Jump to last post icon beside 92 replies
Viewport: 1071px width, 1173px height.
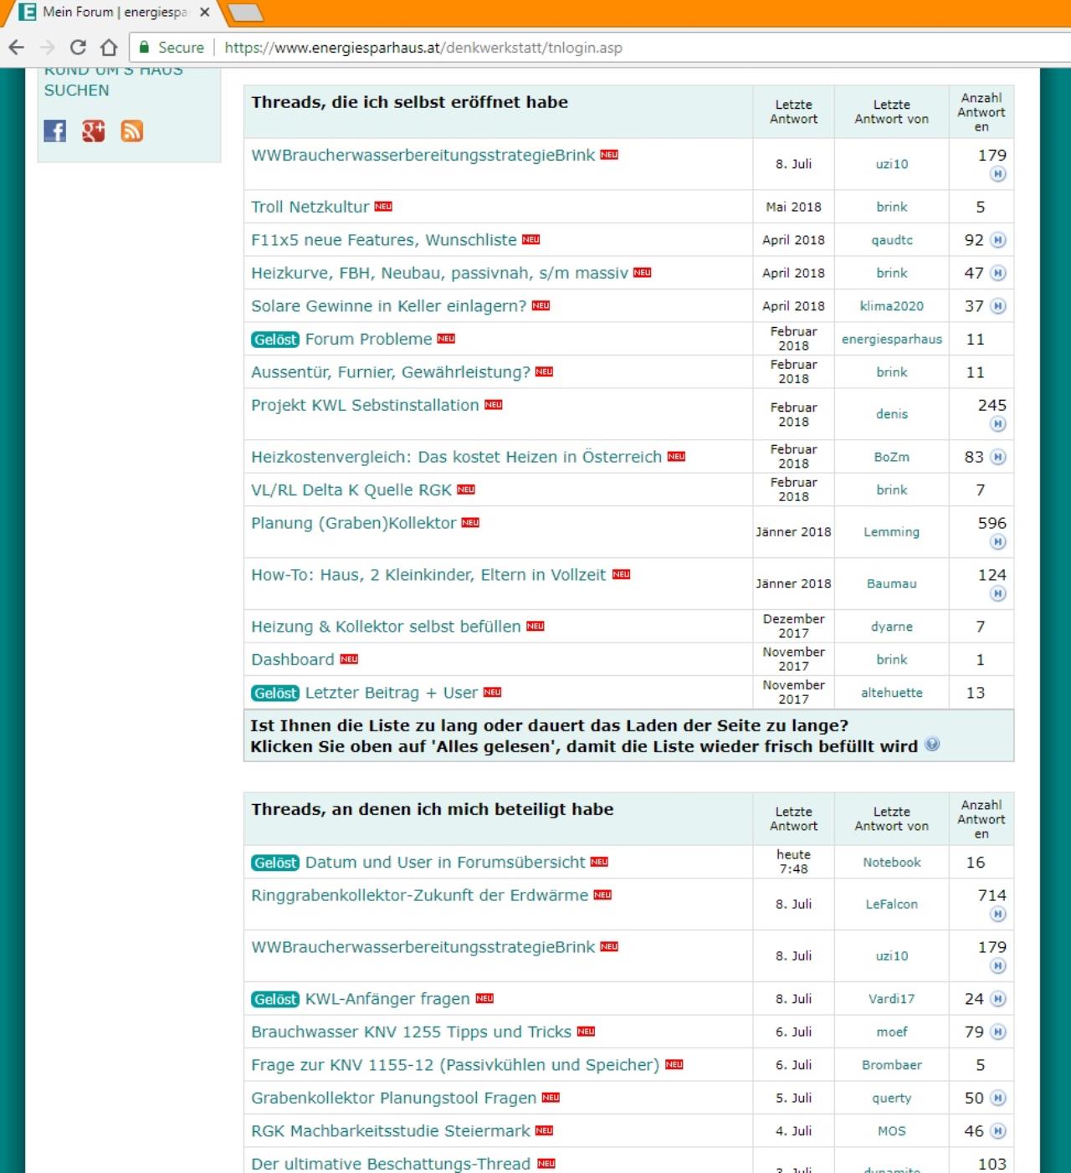(998, 240)
